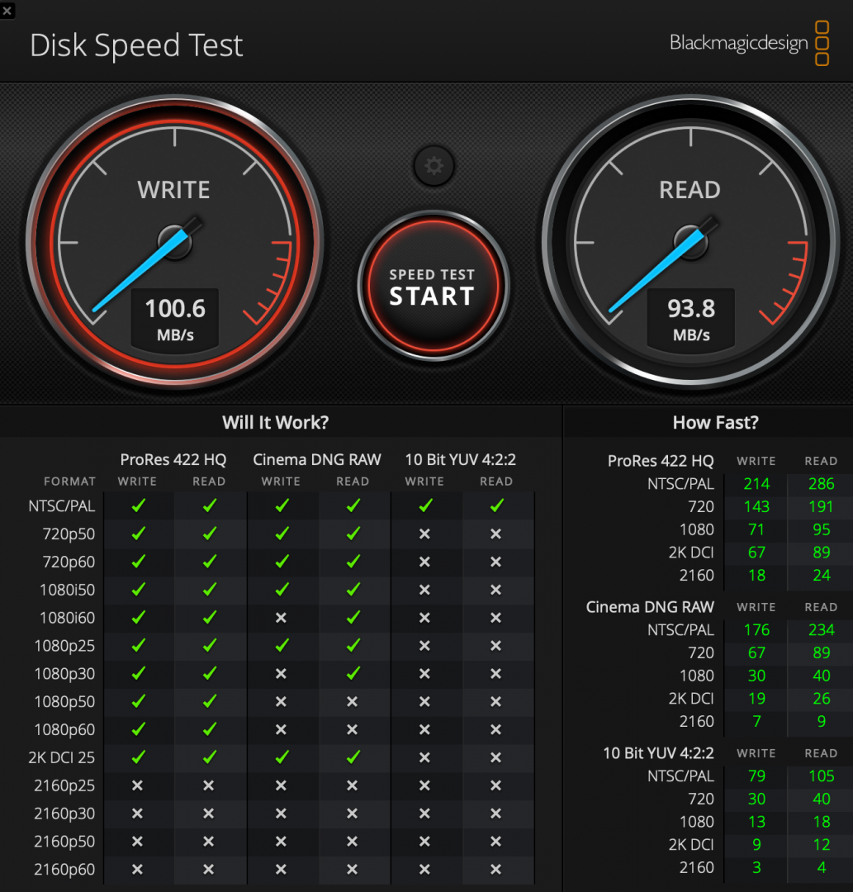Click ProRes 720 read value 191
Viewport: 853px width, 892px height.
(821, 506)
